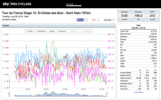
Task: Click the EF 1.95 row
Action: click(138, 53)
